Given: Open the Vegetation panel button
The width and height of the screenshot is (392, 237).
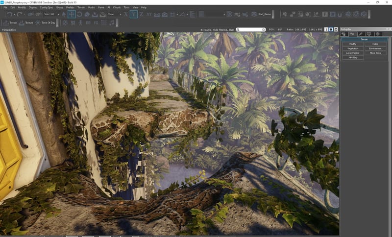Looking at the screenshot, I should coord(353,48).
